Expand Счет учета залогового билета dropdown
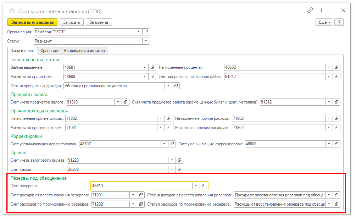 pyautogui.click(x=172, y=160)
